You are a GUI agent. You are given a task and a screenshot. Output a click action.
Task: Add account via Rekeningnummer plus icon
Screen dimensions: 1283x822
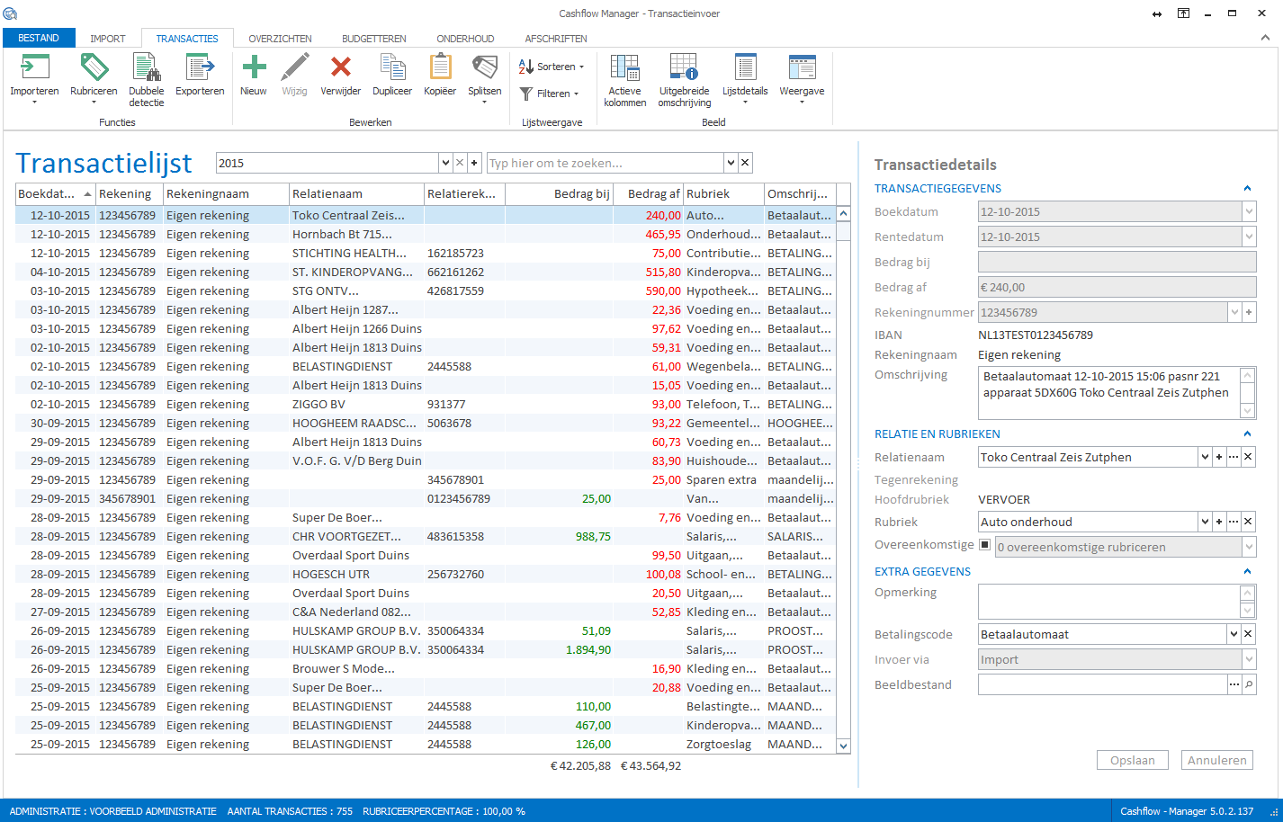[x=1249, y=312]
